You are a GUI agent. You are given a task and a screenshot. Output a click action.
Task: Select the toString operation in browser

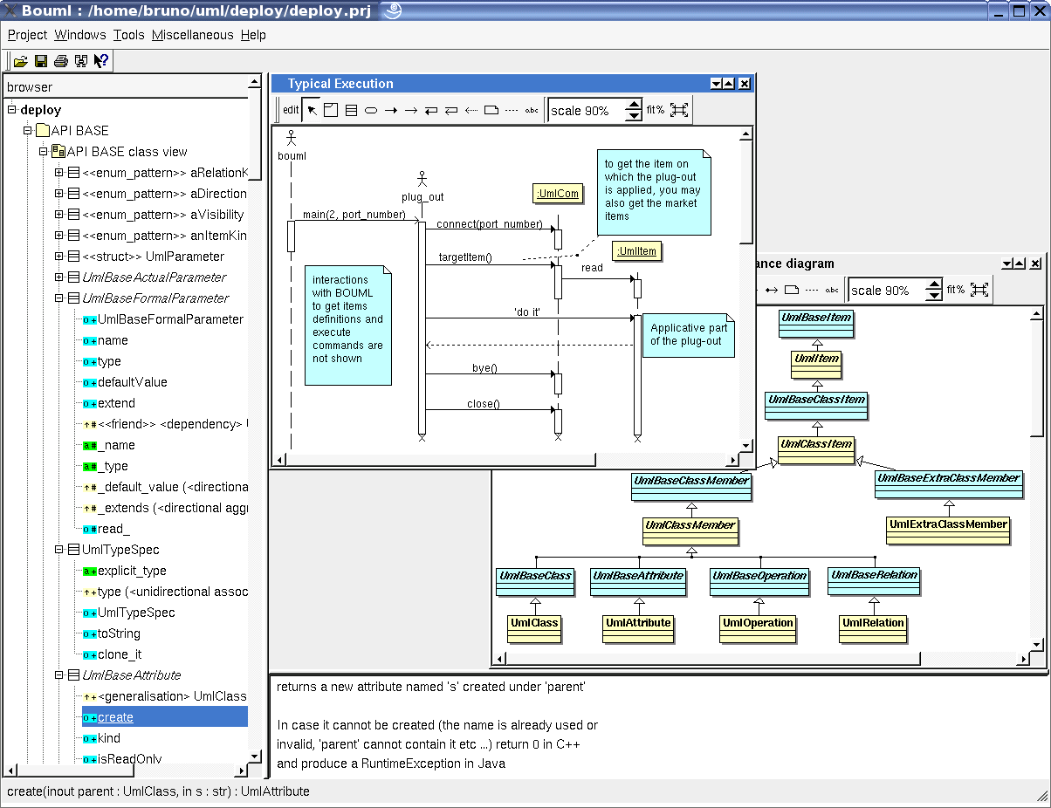coord(119,633)
